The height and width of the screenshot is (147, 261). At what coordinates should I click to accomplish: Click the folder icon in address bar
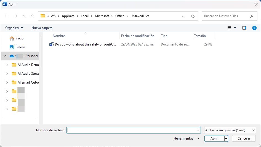tap(43, 16)
